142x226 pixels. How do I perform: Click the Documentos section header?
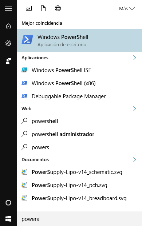pyautogui.click(x=35, y=159)
